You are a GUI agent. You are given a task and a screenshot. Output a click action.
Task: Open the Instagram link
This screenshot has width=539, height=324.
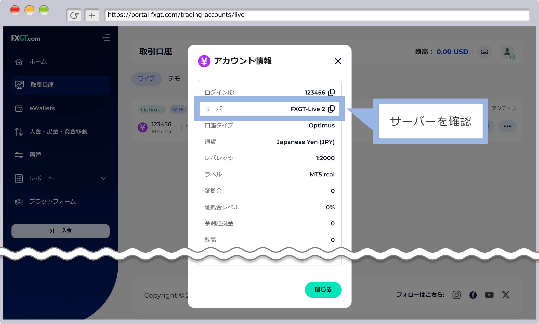click(x=456, y=295)
